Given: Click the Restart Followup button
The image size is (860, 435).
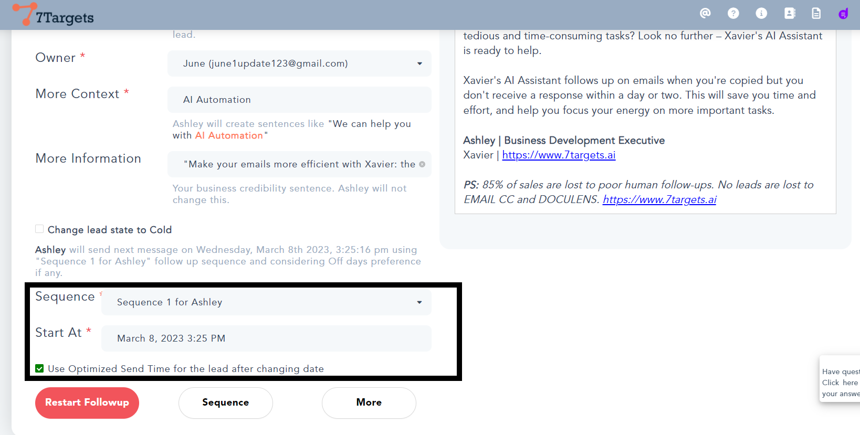Looking at the screenshot, I should pos(87,402).
